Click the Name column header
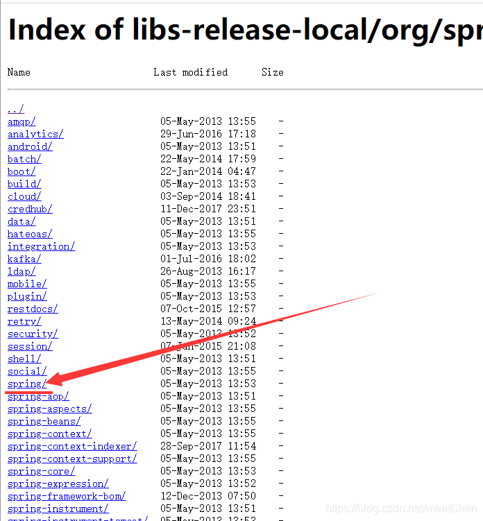The width and height of the screenshot is (483, 521). [x=19, y=72]
